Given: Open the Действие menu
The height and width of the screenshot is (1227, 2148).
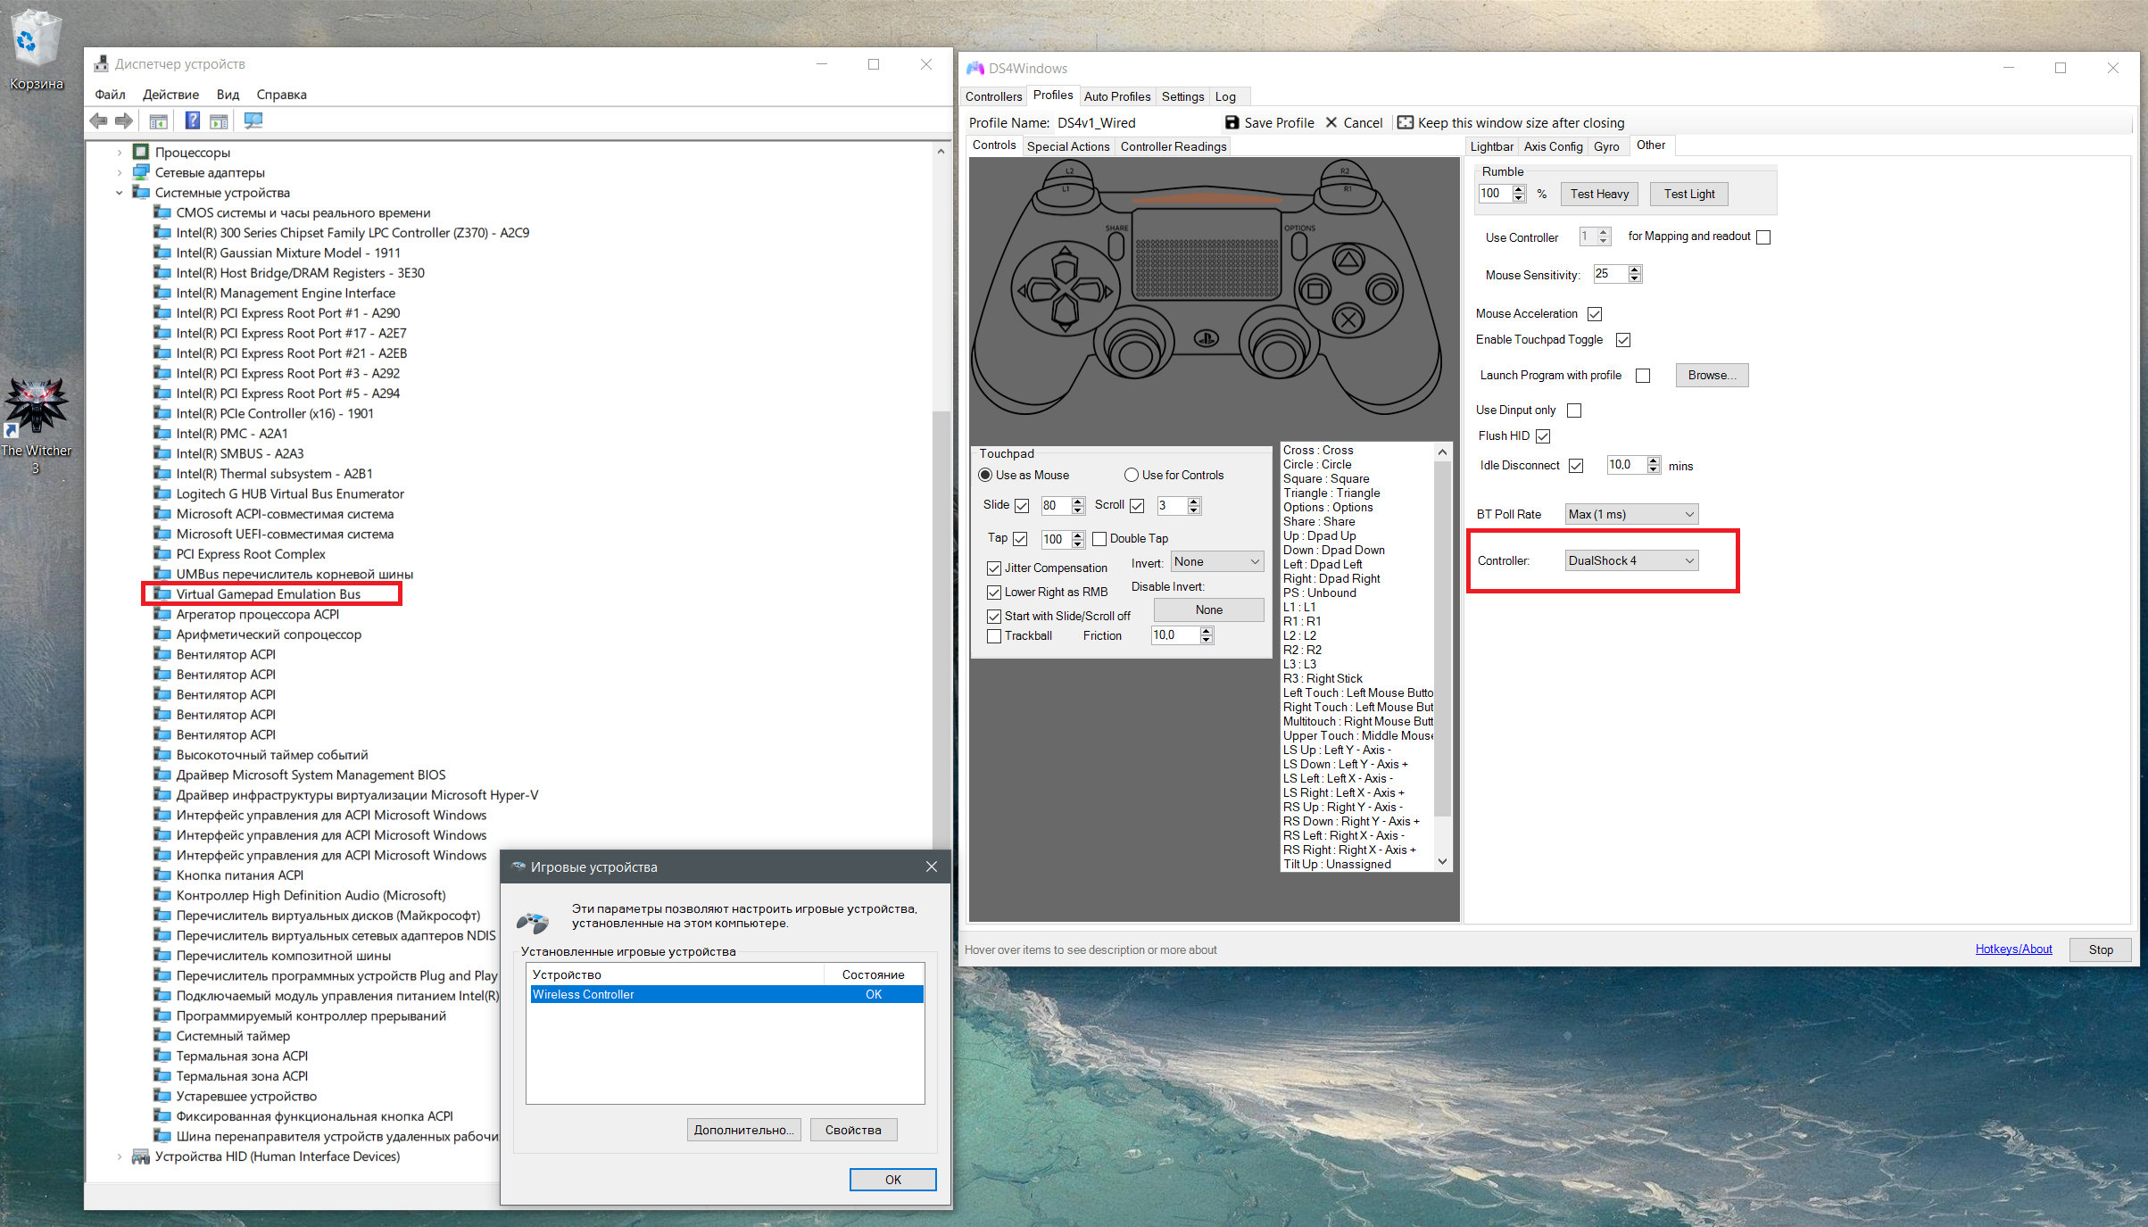Looking at the screenshot, I should coord(170,95).
